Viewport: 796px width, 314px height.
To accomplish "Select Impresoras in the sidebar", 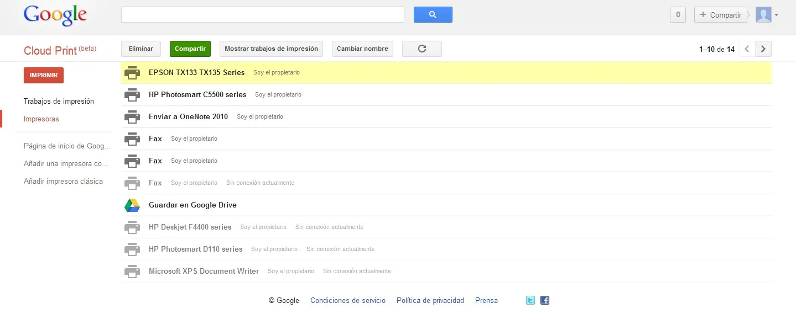I will click(41, 119).
